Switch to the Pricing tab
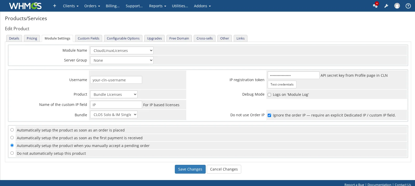Screen dimensions: 415x186 [x=32, y=38]
